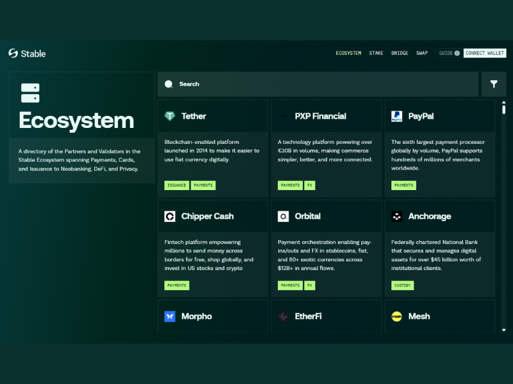Click the PXP Financial logo icon
This screenshot has height=384, width=513.
(283, 116)
